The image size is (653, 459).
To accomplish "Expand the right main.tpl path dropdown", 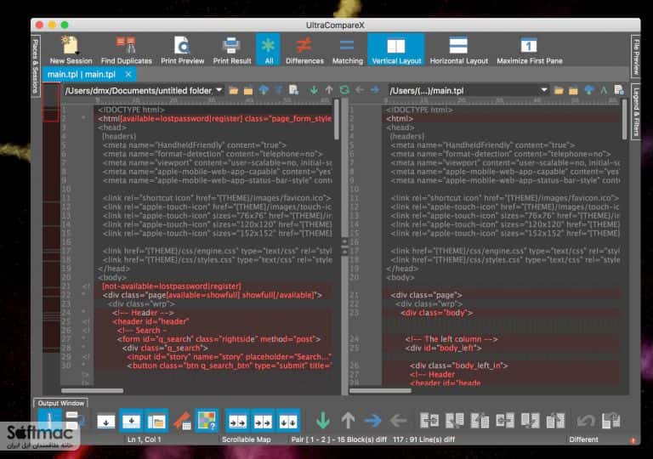I will pyautogui.click(x=544, y=90).
